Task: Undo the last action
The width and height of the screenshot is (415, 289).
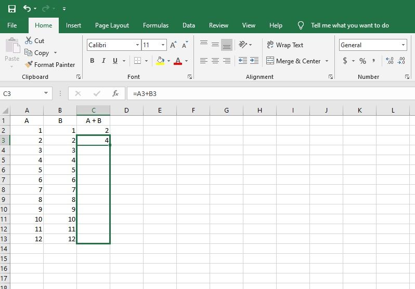Action: pos(27,8)
